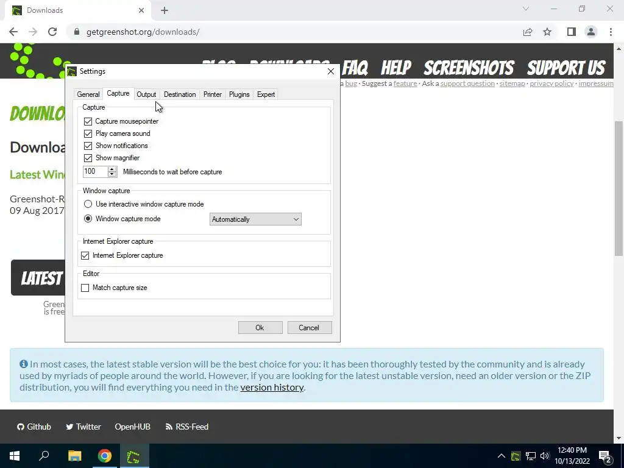
Task: Disable Show magnifier checkbox
Action: (88, 158)
